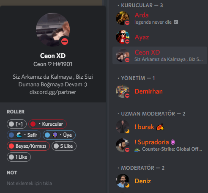208x193 pixels.
Task: Click the Counter-Strike activity icon under Supradoria
Action: pyautogui.click(x=137, y=149)
